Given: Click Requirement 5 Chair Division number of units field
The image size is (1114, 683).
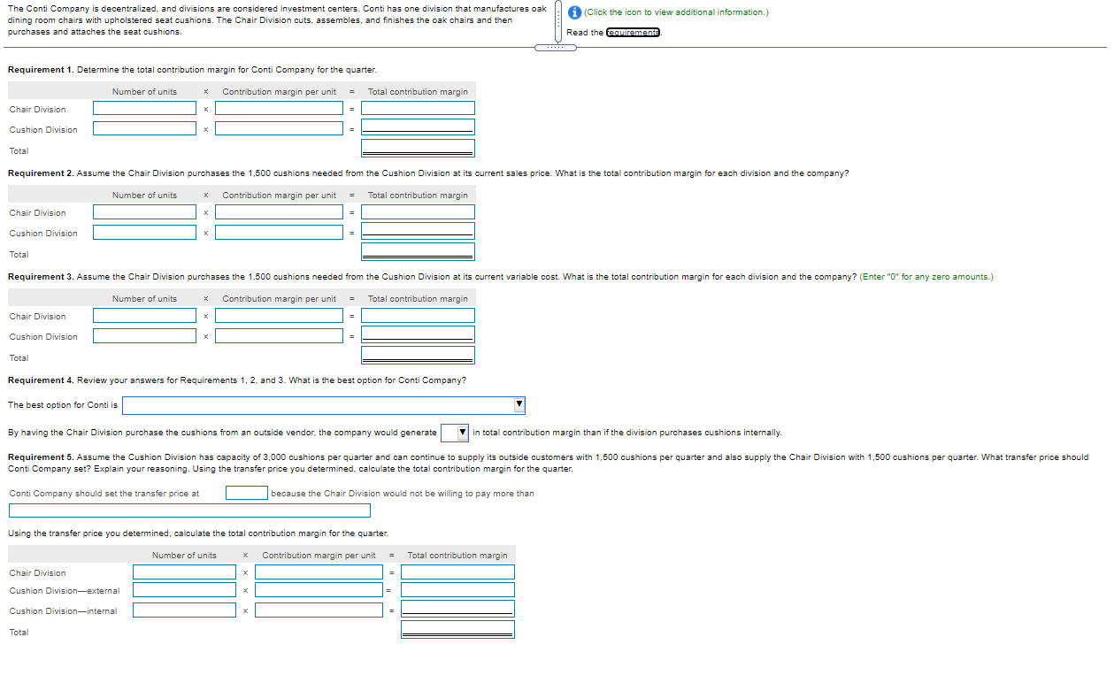Looking at the screenshot, I should pyautogui.click(x=185, y=572).
